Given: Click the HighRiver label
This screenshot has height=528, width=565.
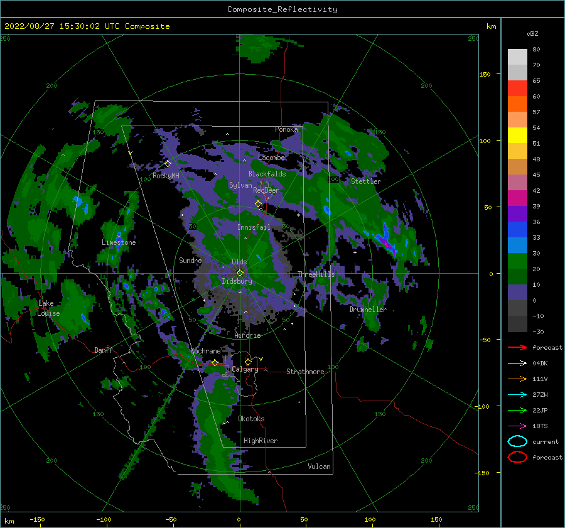Looking at the screenshot, I should [261, 441].
